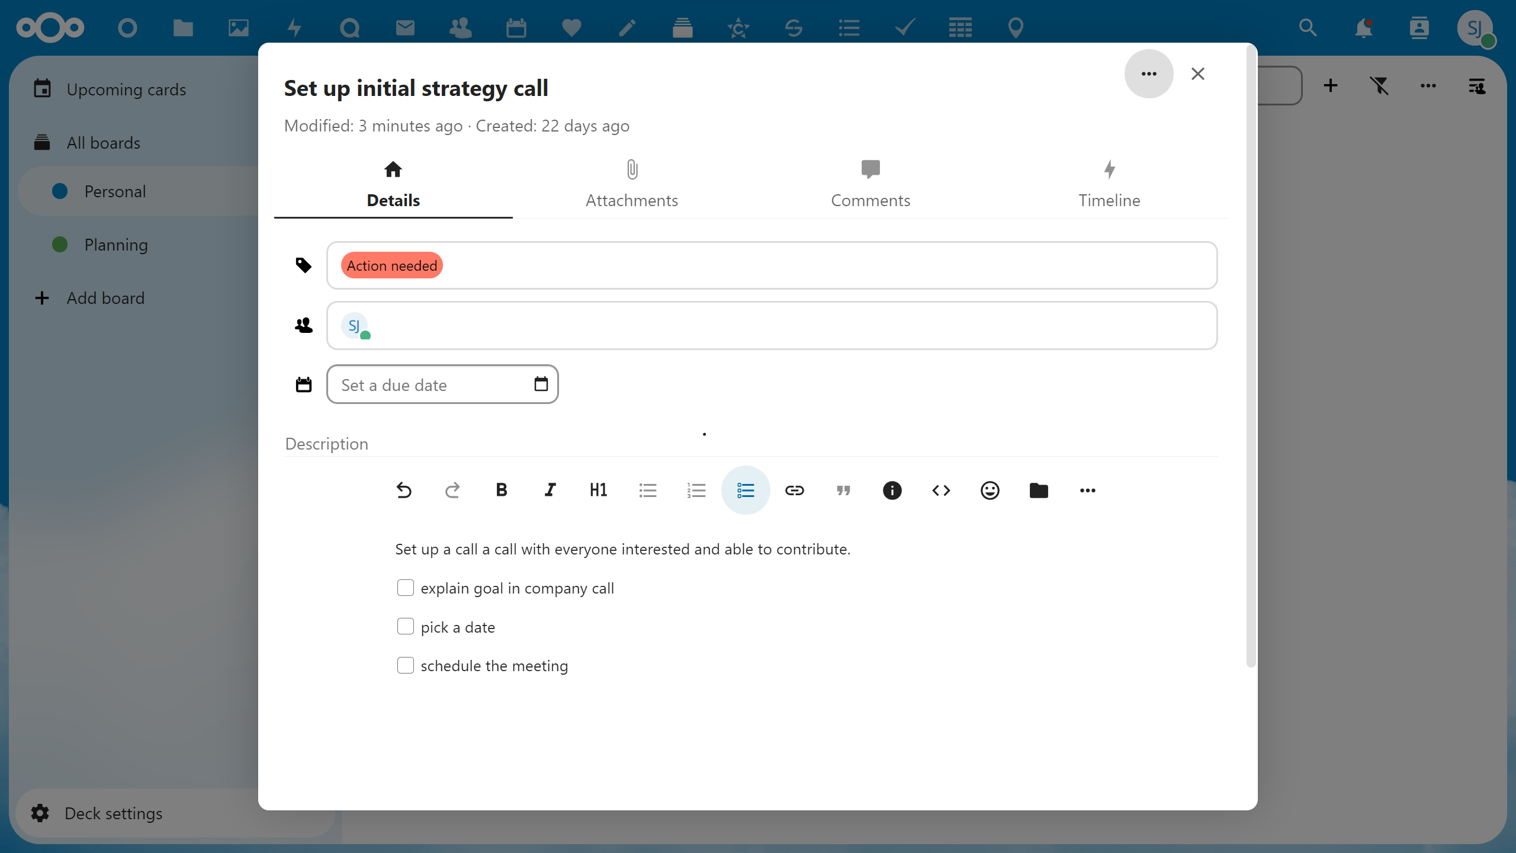Select the bullet list icon
Image resolution: width=1516 pixels, height=853 pixels.
pyautogui.click(x=648, y=489)
